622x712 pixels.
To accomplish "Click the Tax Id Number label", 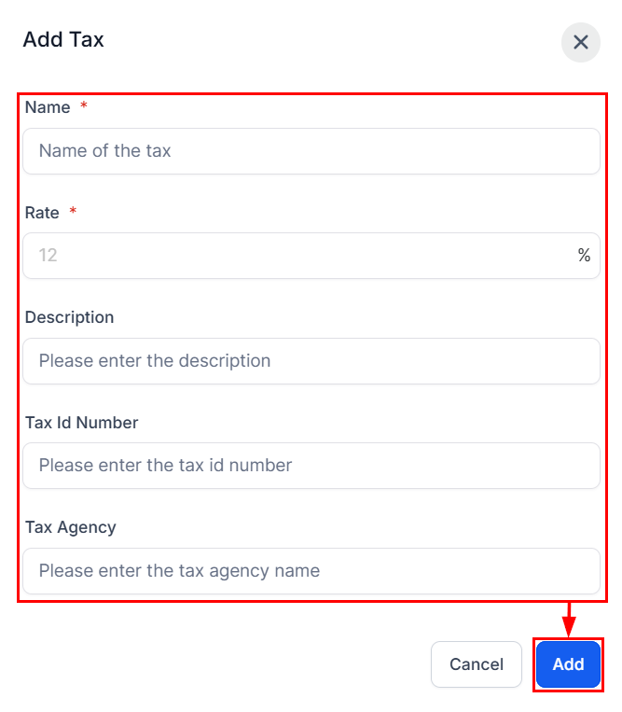I will click(x=81, y=423).
